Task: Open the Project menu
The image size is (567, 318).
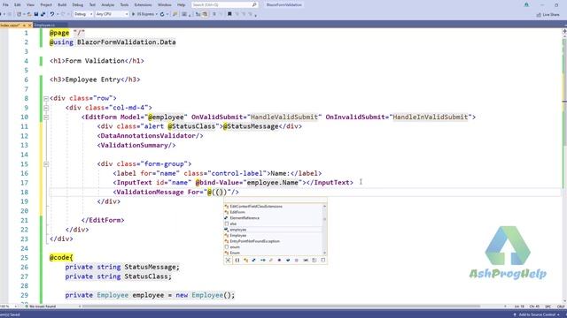Action: coord(46,5)
